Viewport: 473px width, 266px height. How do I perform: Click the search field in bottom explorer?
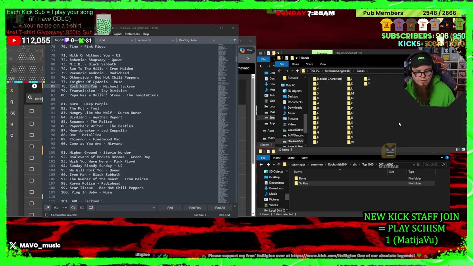tap(435, 164)
